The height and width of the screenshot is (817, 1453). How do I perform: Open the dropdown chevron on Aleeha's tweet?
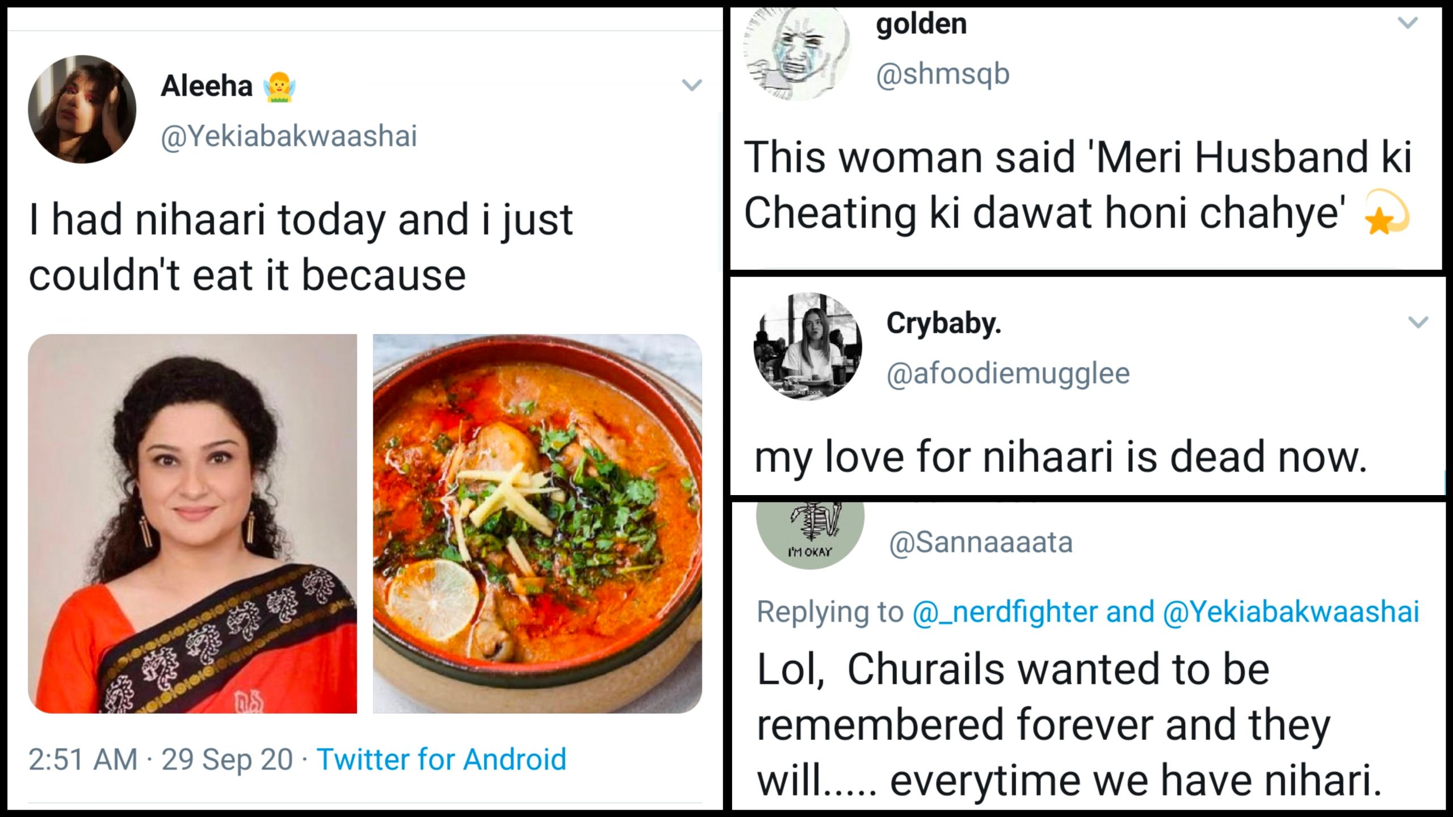pos(693,84)
